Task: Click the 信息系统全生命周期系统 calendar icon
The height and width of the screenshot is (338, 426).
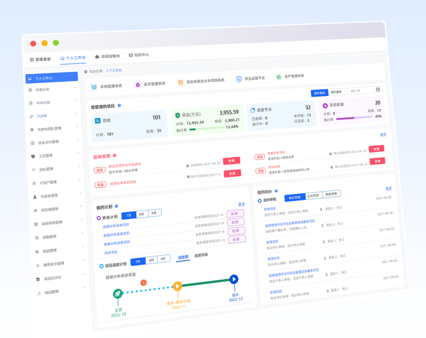Action: click(181, 83)
